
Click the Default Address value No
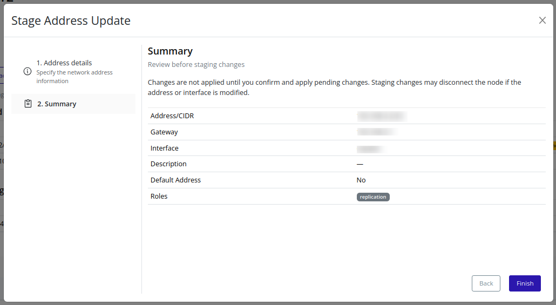361,180
